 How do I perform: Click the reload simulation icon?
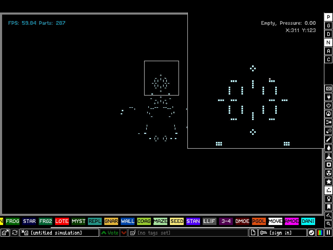(x=15, y=233)
